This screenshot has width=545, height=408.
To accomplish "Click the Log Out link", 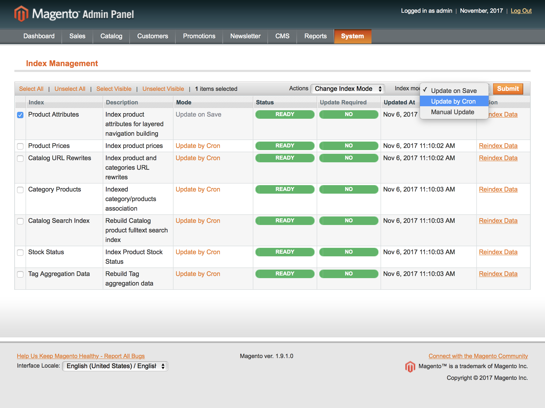I will point(521,11).
